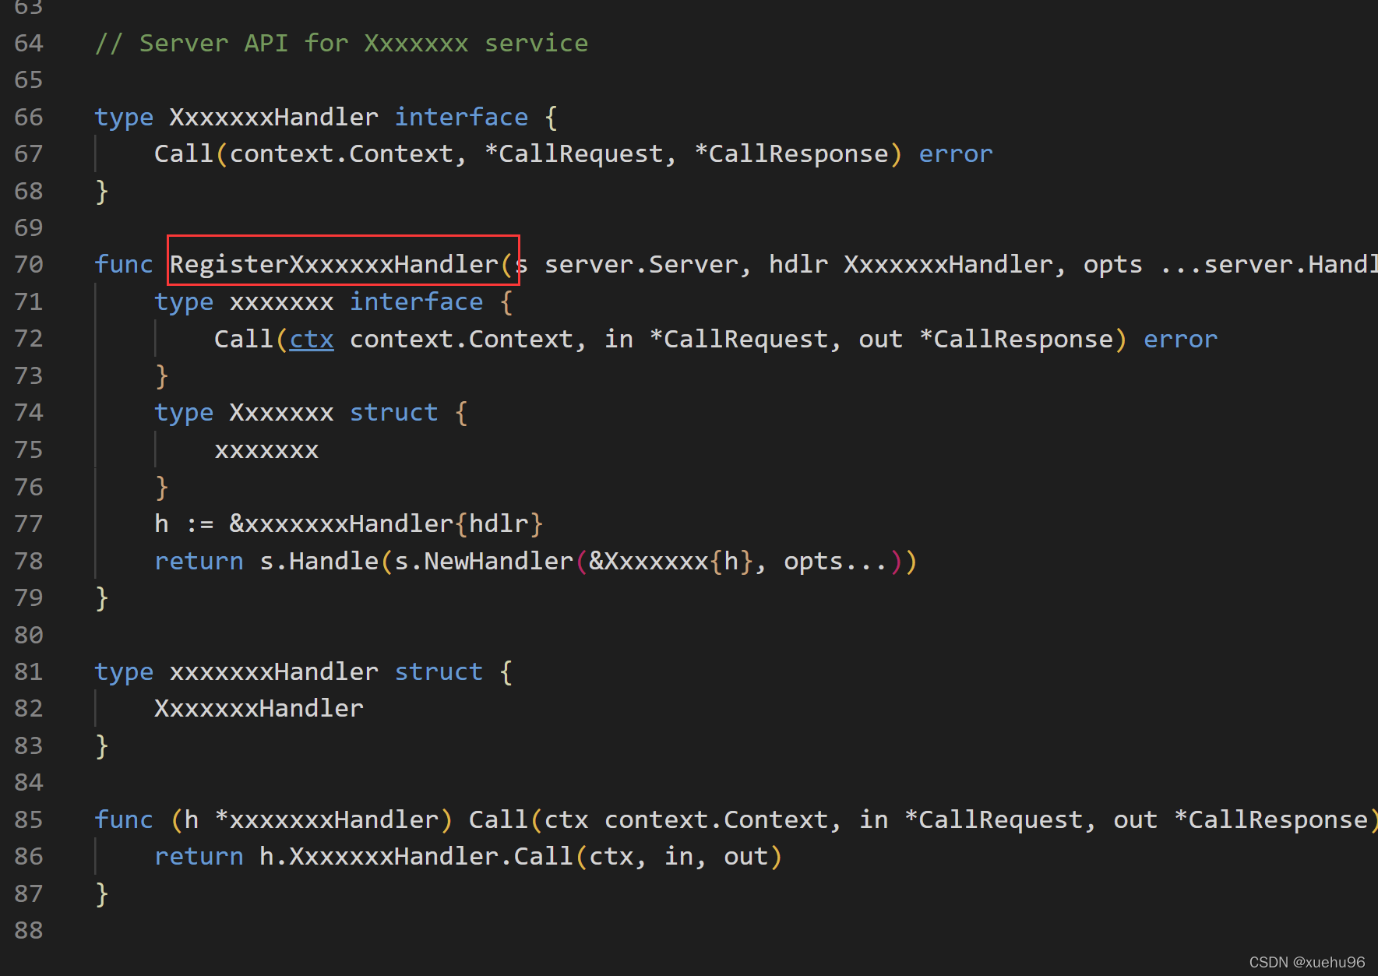Image resolution: width=1378 pixels, height=976 pixels.
Task: Click the error return type on line 72
Action: coord(1180,339)
